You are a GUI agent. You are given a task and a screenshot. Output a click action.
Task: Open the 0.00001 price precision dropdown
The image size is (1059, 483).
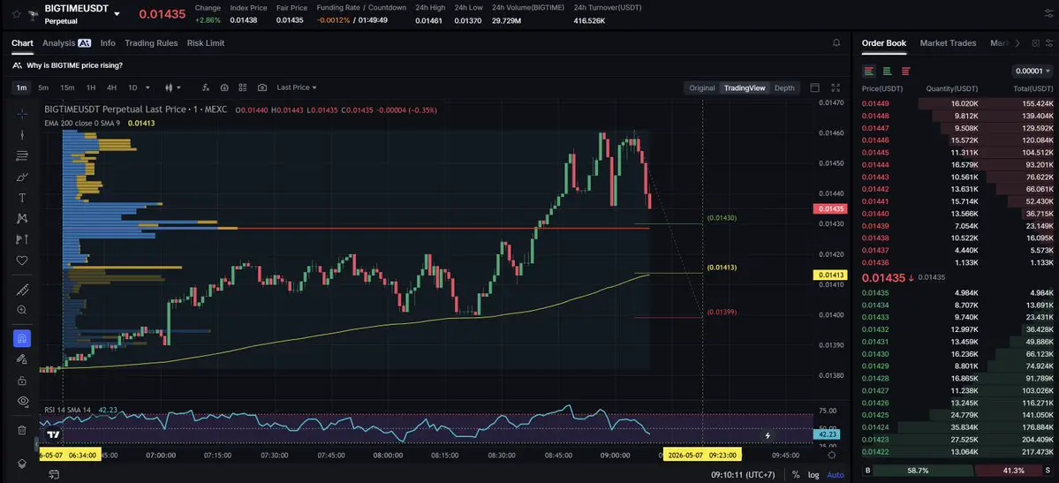coord(1033,71)
